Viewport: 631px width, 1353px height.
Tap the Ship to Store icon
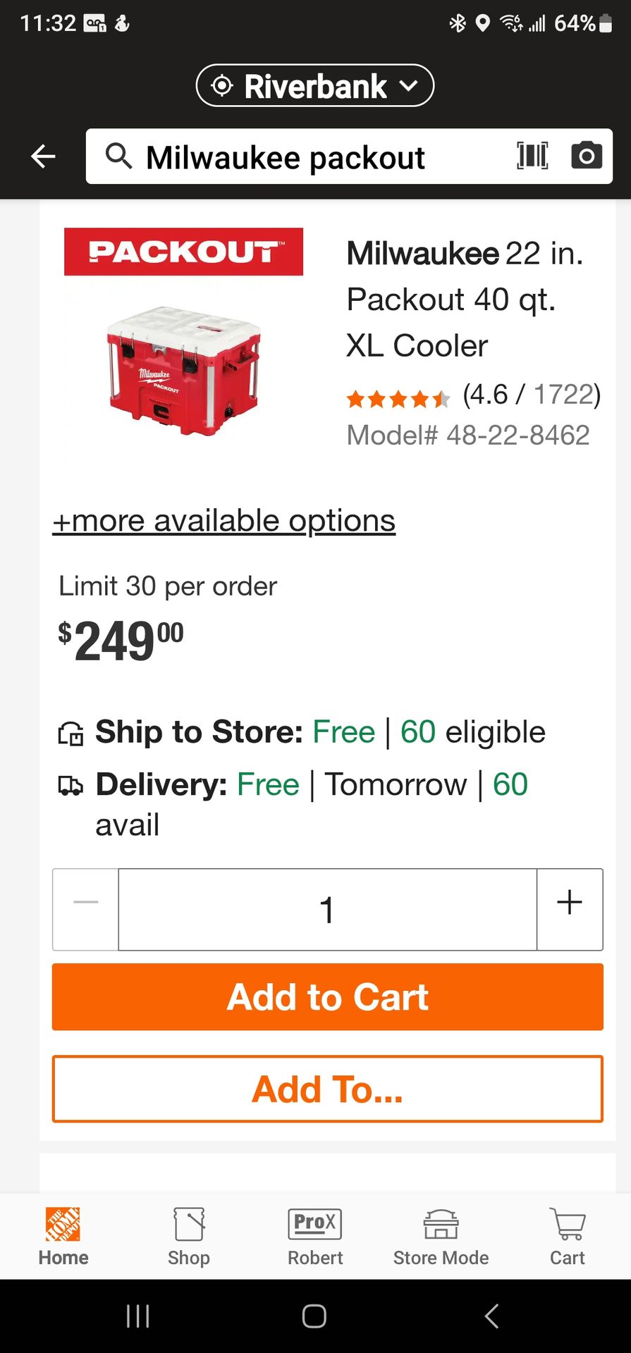click(x=71, y=734)
